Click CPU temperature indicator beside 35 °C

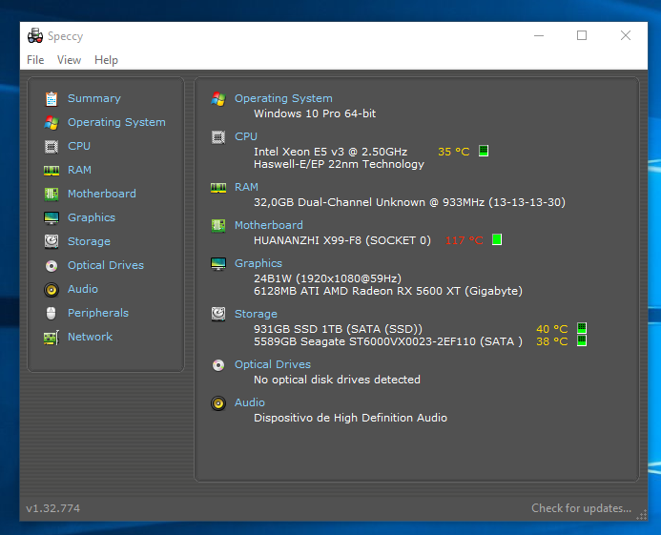[x=484, y=151]
